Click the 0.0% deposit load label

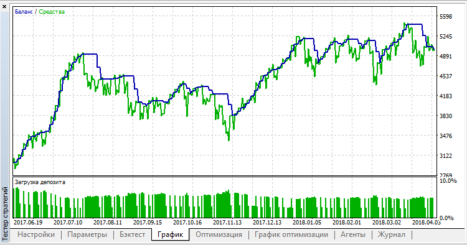446,218
